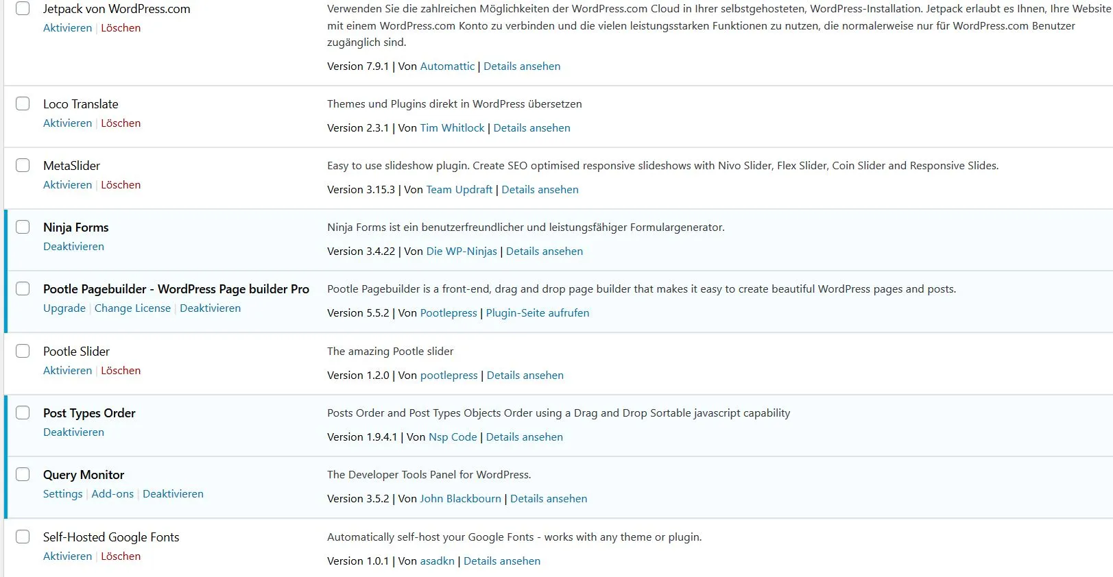Open the Query Monitor Add-ons link

112,494
